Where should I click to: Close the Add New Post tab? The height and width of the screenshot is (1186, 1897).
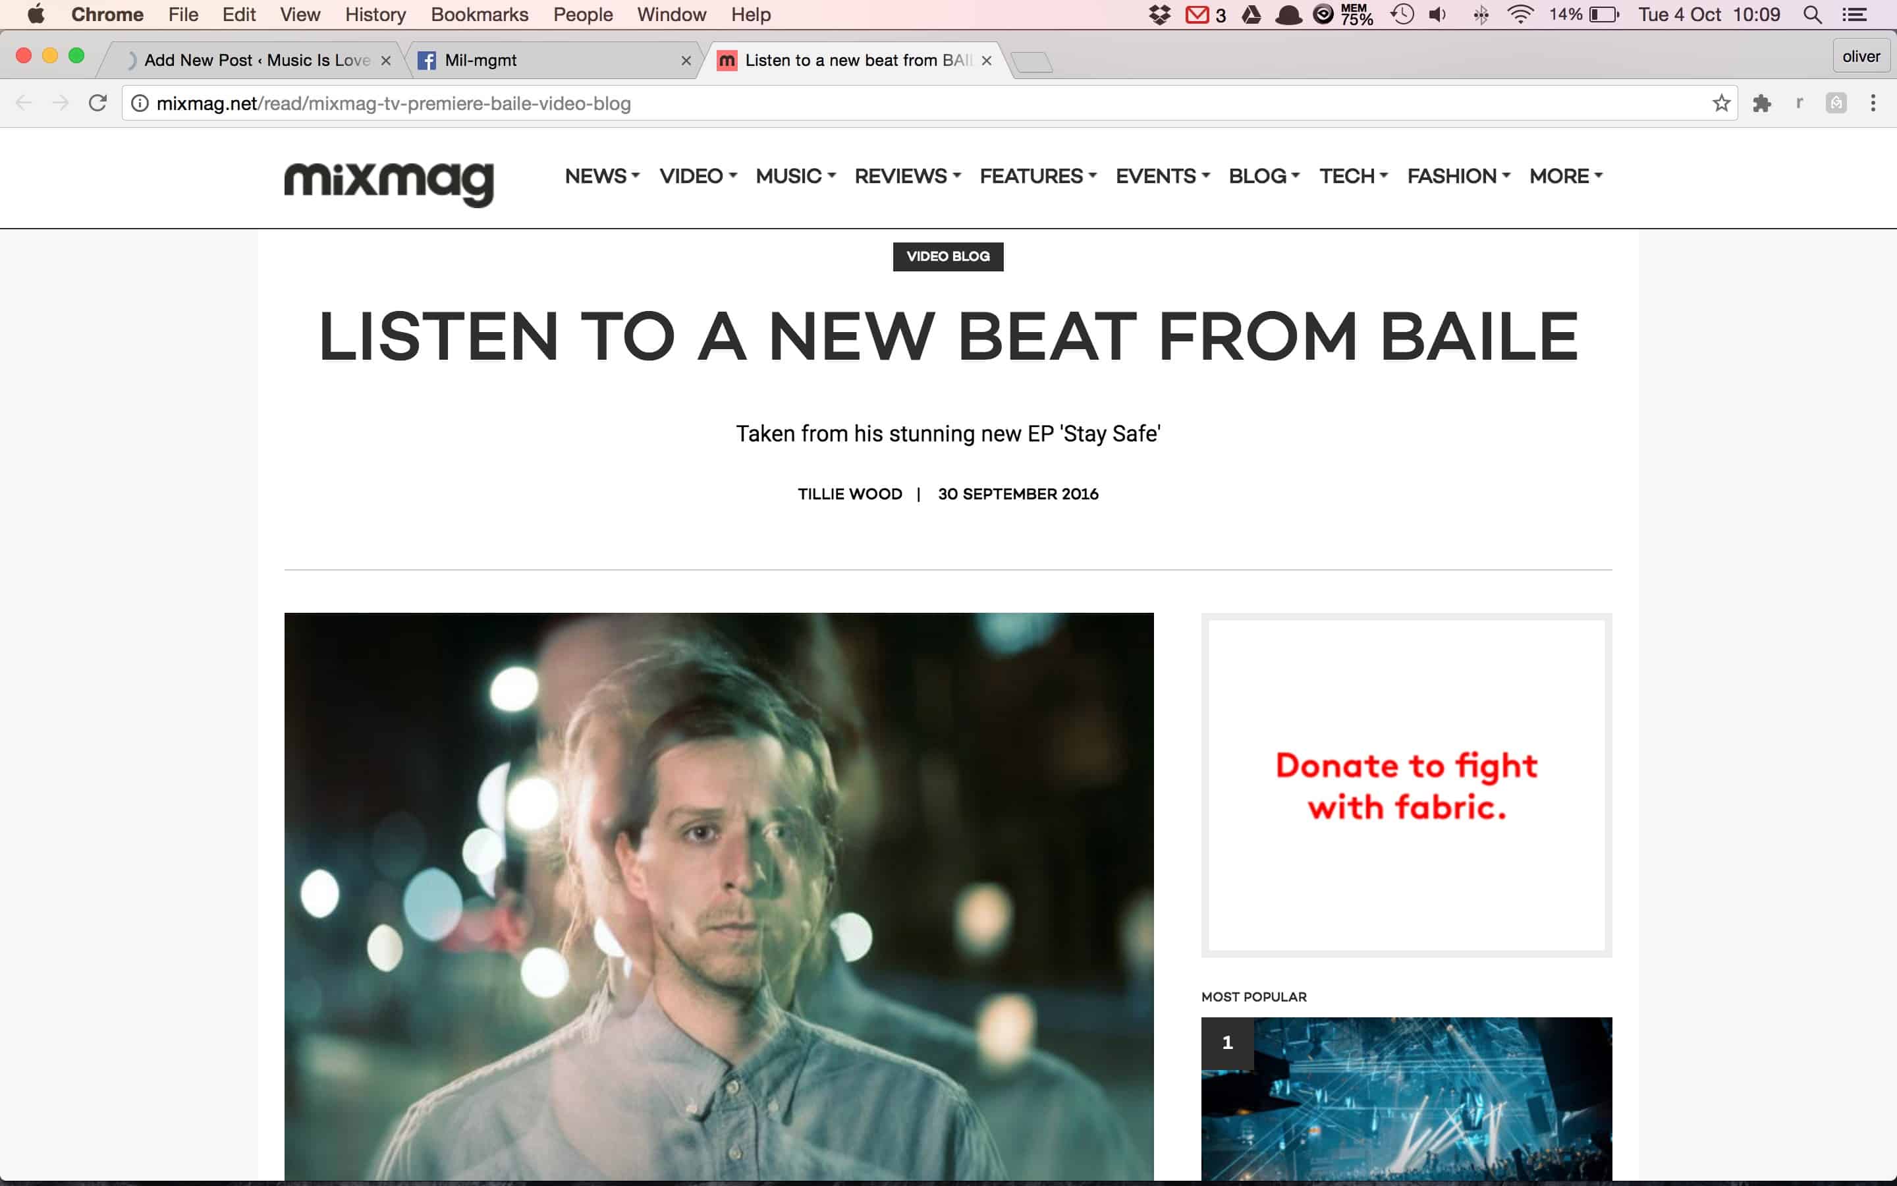(386, 61)
